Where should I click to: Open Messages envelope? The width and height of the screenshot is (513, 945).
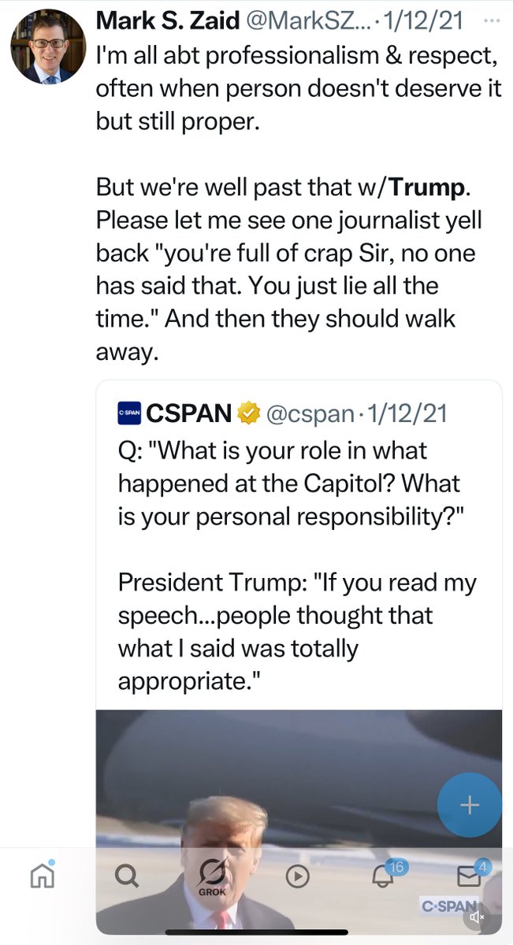469,876
